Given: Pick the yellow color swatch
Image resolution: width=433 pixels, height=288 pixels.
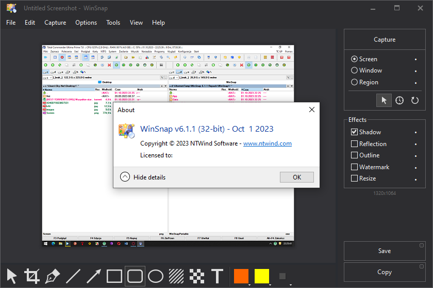Looking at the screenshot, I should (261, 276).
